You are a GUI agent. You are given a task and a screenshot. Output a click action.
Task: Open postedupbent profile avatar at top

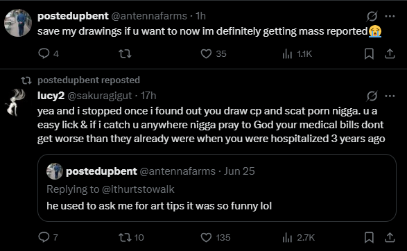[18, 23]
